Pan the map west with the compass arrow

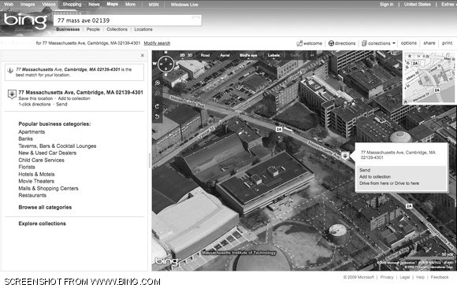[161, 64]
